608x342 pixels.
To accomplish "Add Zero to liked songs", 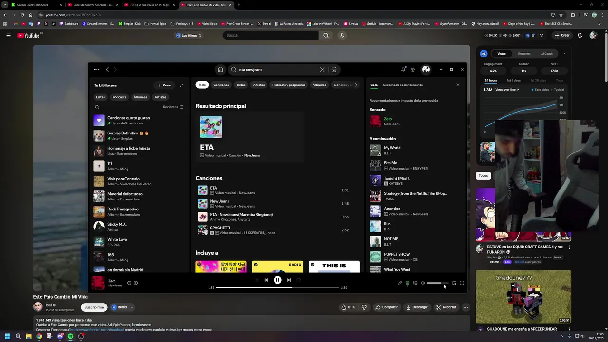I will (136, 283).
